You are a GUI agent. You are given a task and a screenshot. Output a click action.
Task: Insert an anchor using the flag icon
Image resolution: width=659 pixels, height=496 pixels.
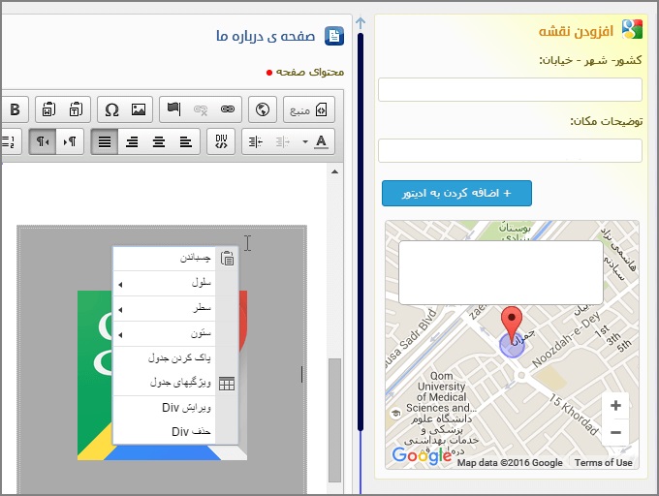click(x=173, y=108)
